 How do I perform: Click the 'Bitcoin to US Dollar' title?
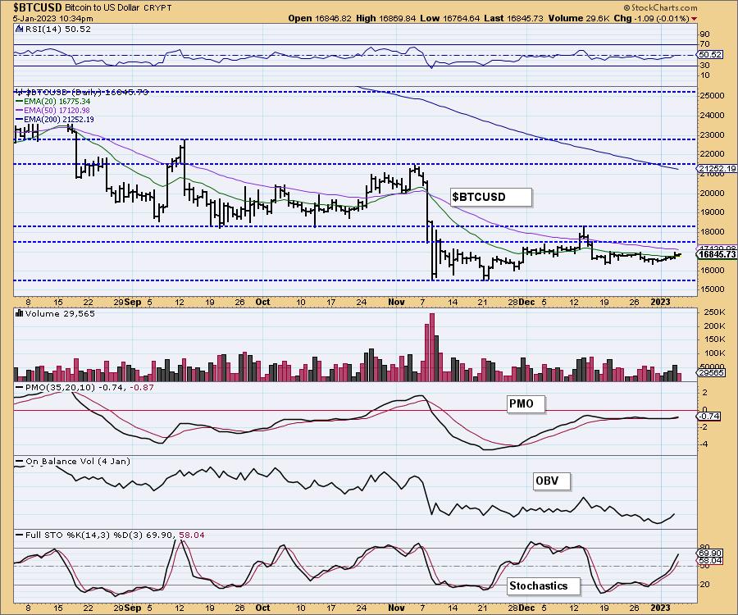point(103,8)
